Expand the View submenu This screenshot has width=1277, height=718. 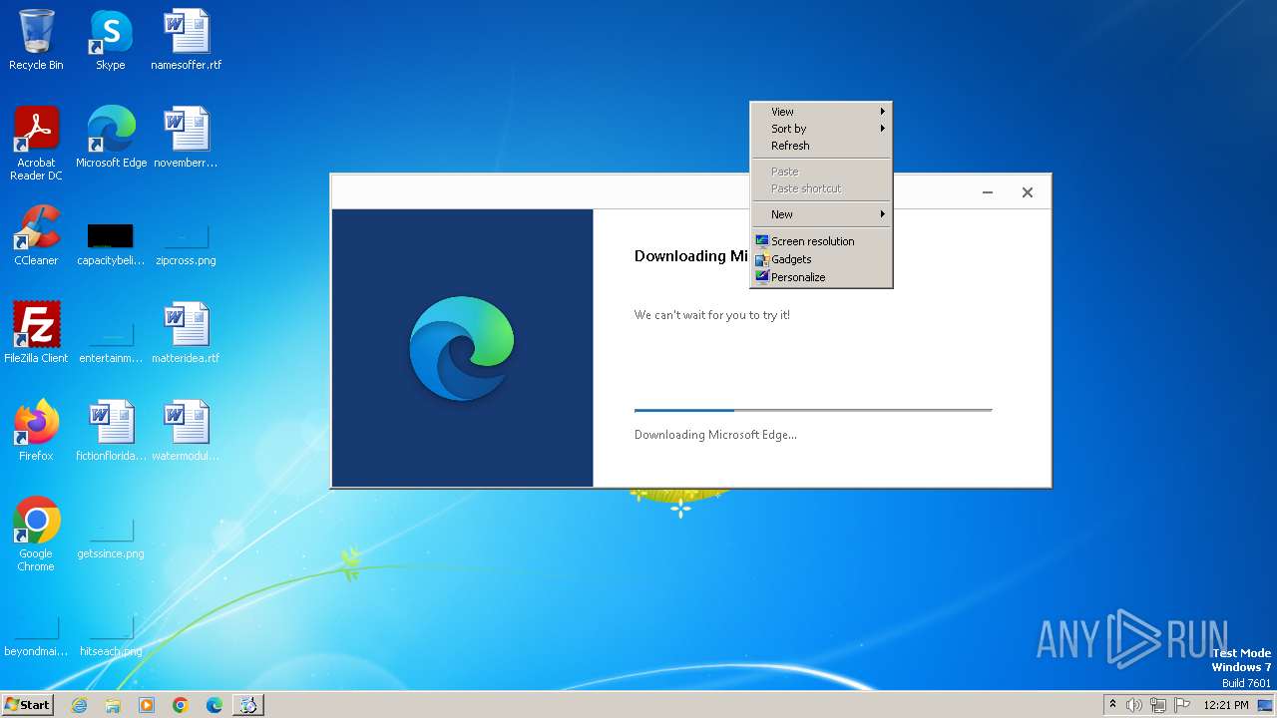(x=821, y=112)
